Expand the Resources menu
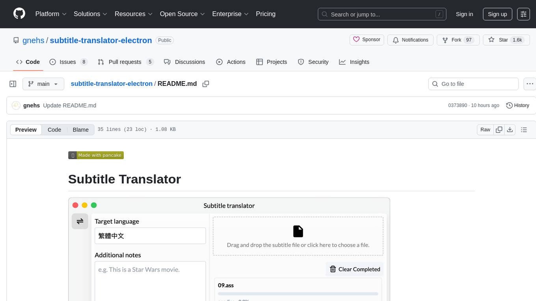The width and height of the screenshot is (536, 301). click(x=133, y=14)
